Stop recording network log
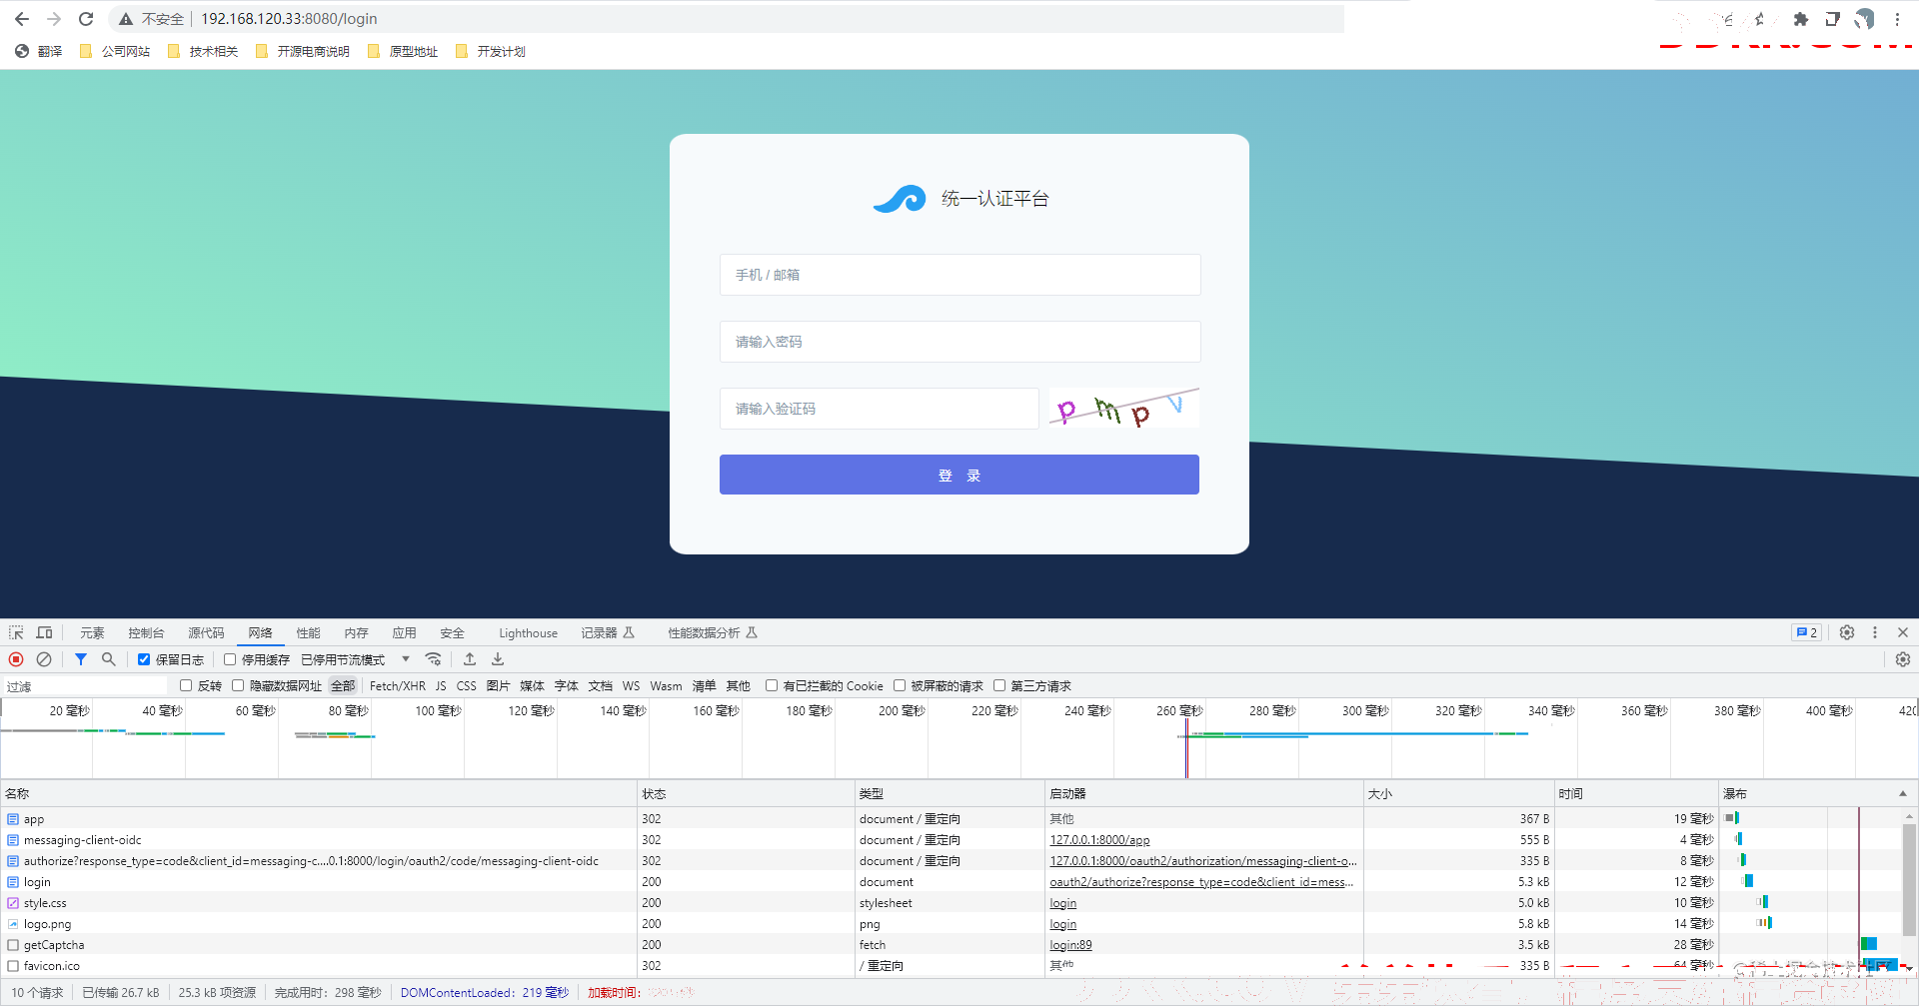This screenshot has height=1006, width=1919. point(16,659)
